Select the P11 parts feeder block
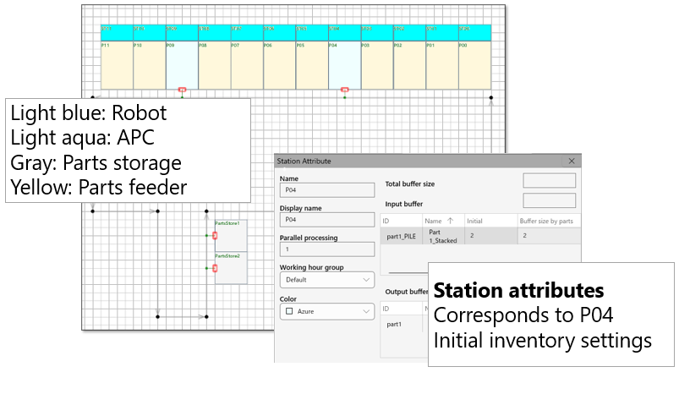679x416 pixels. click(117, 64)
